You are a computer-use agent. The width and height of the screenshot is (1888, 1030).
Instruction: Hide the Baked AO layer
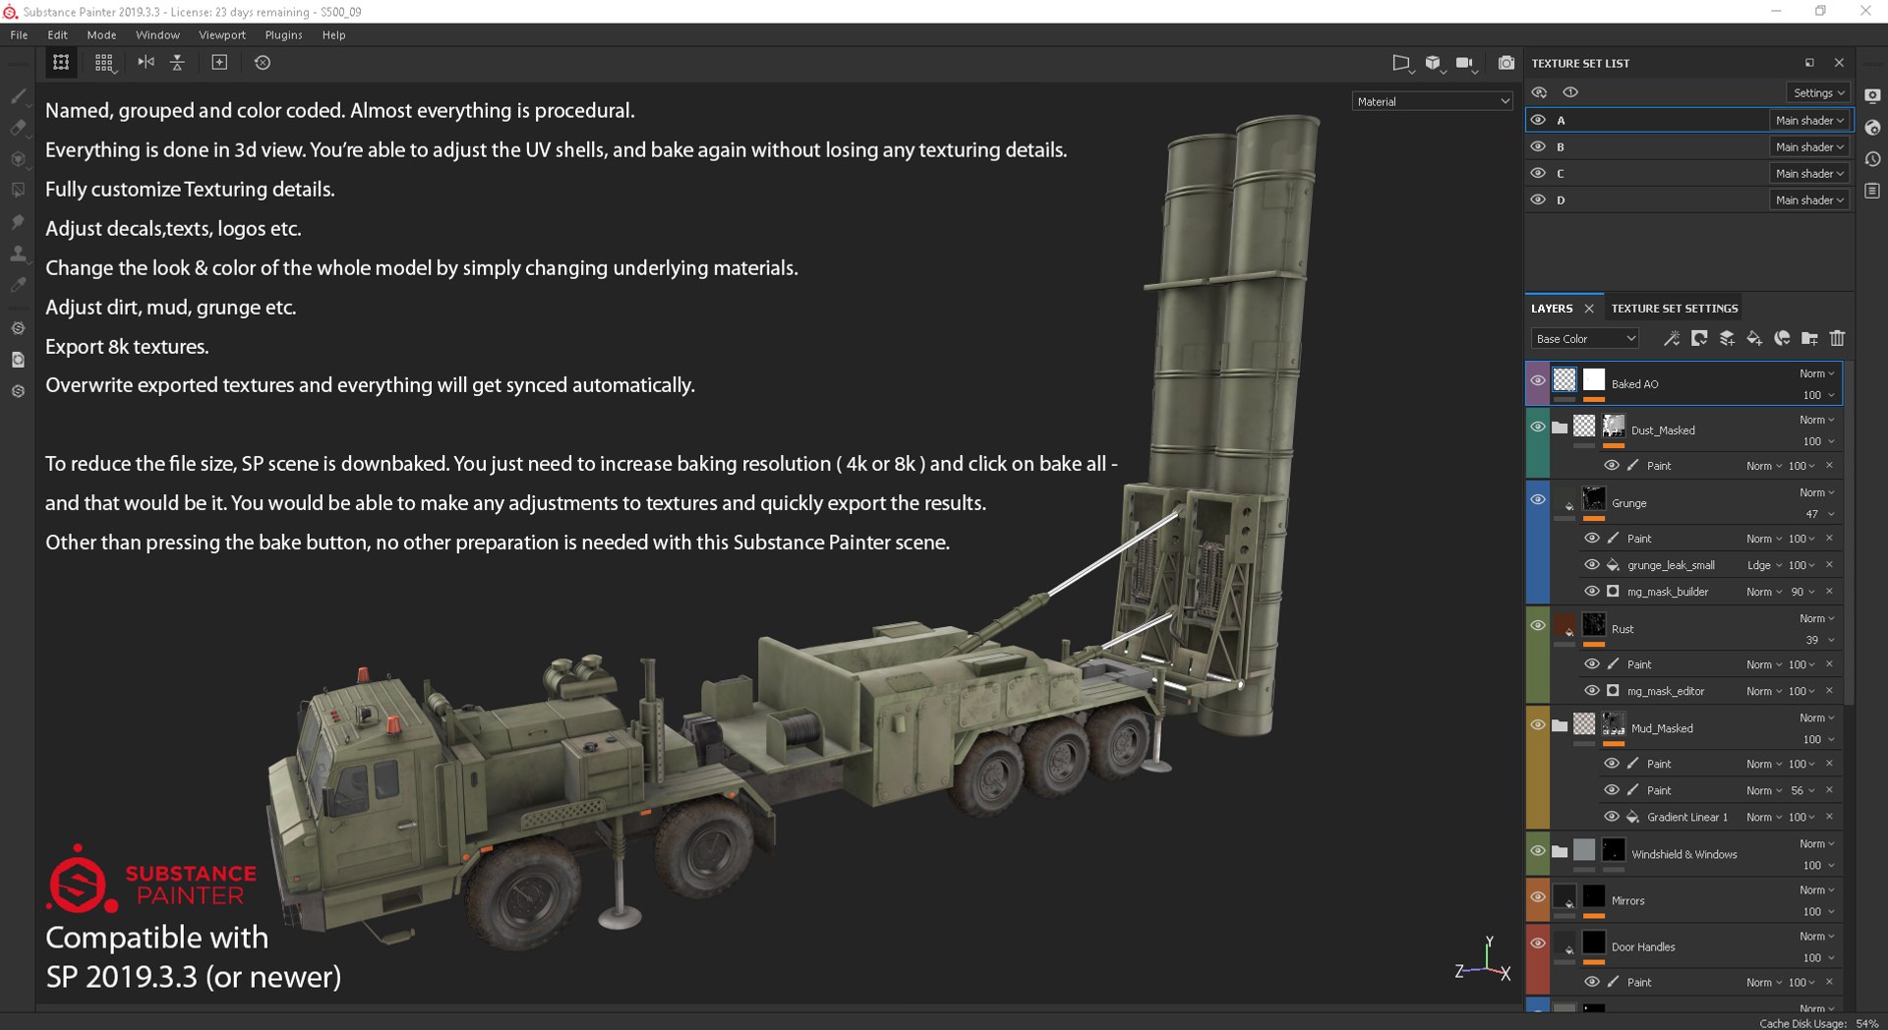[x=1537, y=380]
